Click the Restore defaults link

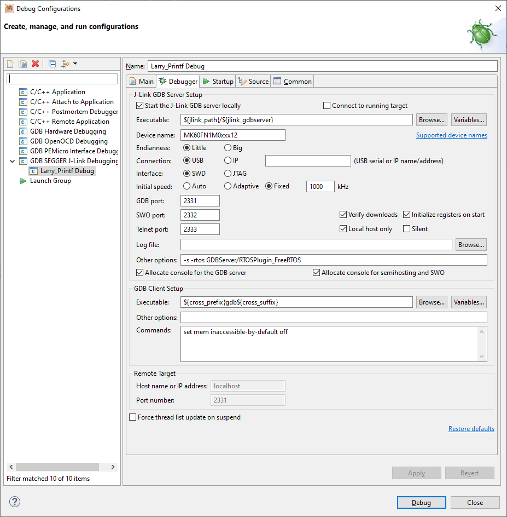point(471,428)
